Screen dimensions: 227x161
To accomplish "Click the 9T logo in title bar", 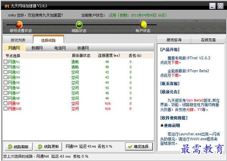I will [x=7, y=6].
